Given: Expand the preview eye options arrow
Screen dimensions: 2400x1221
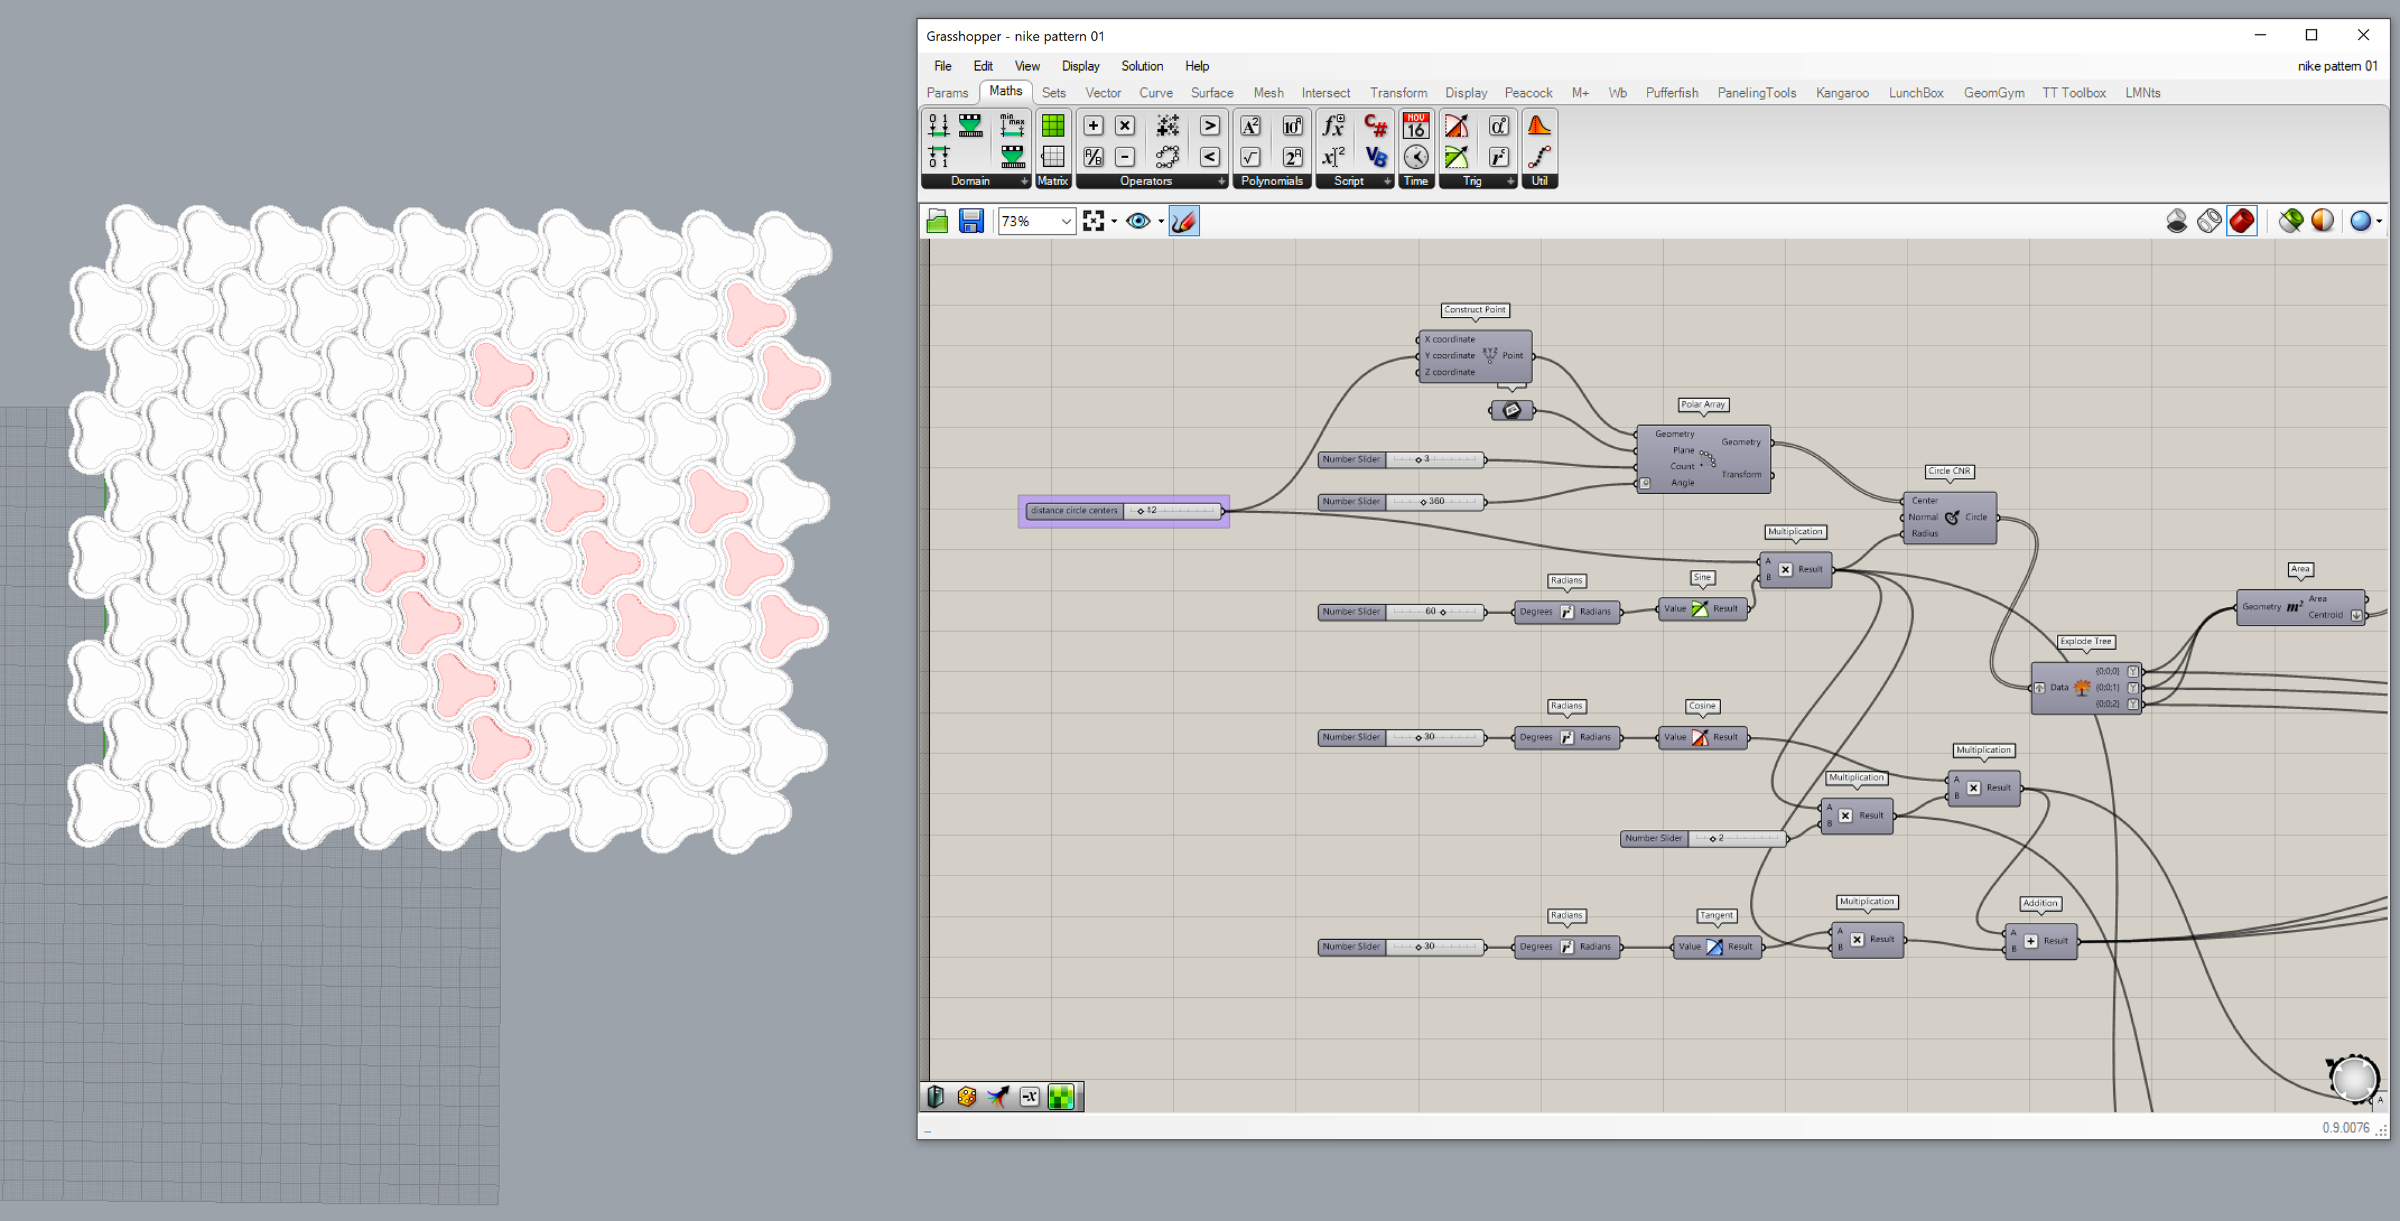Looking at the screenshot, I should point(1161,221).
